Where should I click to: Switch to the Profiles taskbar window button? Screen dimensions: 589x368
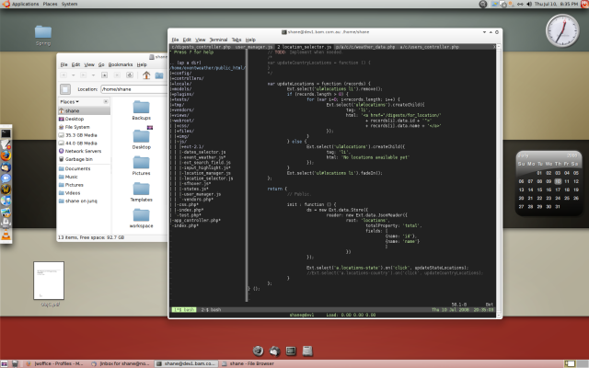pyautogui.click(x=55, y=363)
